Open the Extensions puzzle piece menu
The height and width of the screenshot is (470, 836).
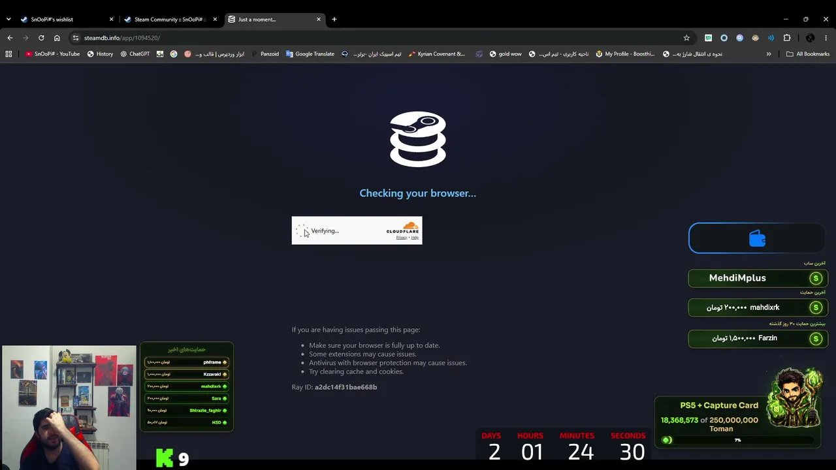pyautogui.click(x=787, y=38)
